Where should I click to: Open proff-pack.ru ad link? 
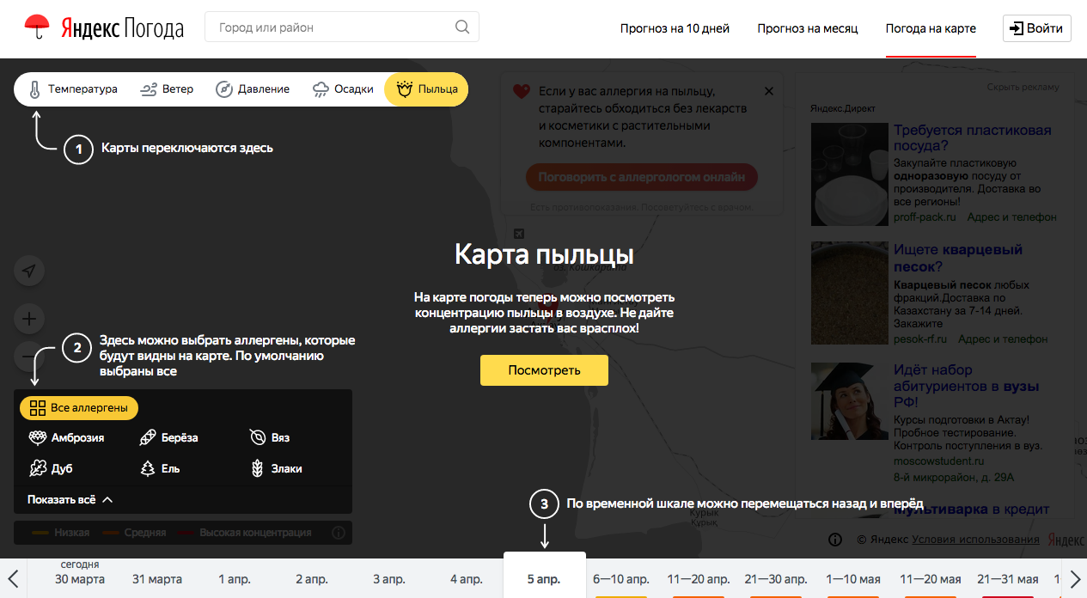925,217
